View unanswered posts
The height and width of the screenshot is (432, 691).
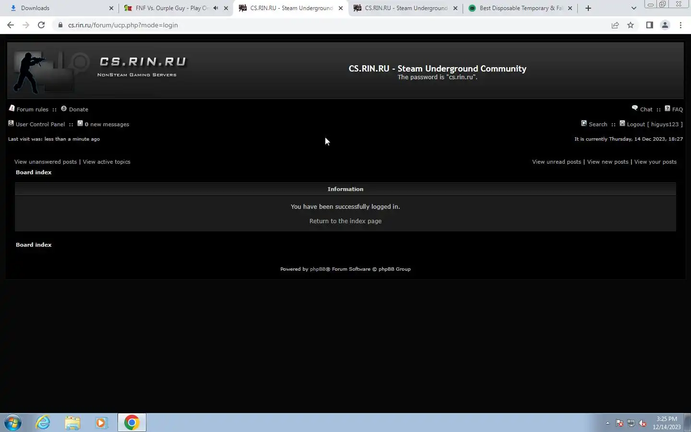tap(46, 162)
